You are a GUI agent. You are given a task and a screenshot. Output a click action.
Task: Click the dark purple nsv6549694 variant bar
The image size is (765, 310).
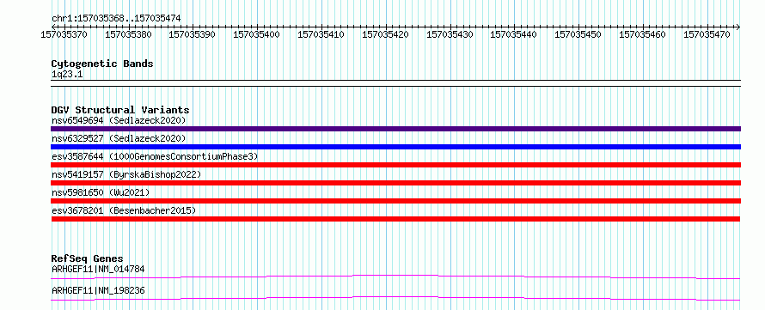[395, 129]
